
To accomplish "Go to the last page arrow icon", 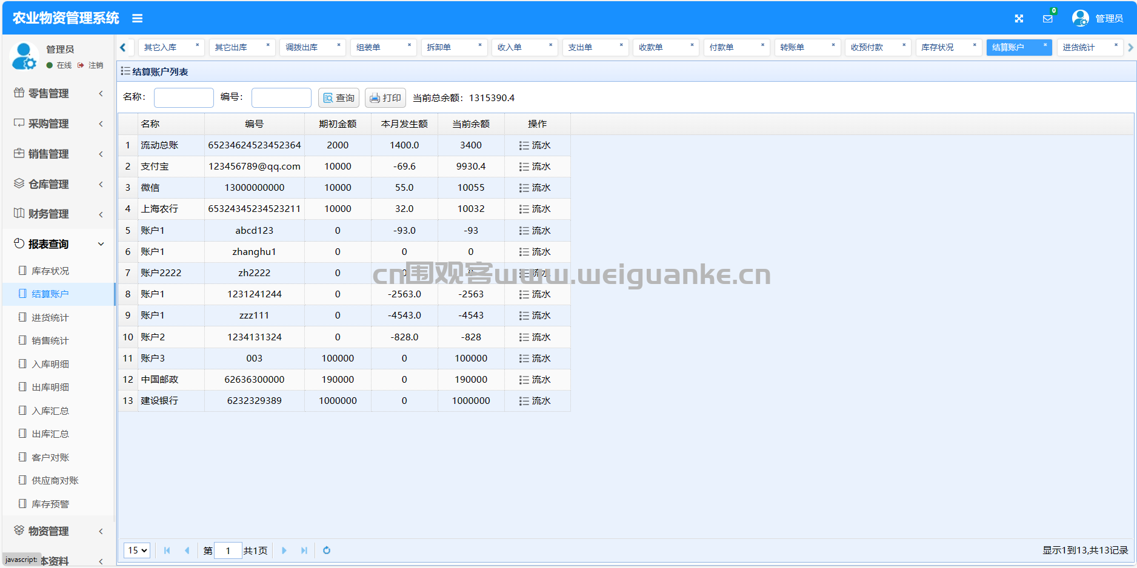I will point(304,550).
